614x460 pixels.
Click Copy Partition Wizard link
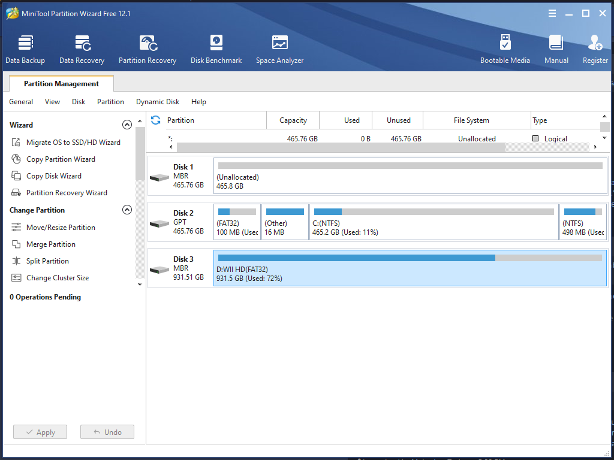pos(61,159)
